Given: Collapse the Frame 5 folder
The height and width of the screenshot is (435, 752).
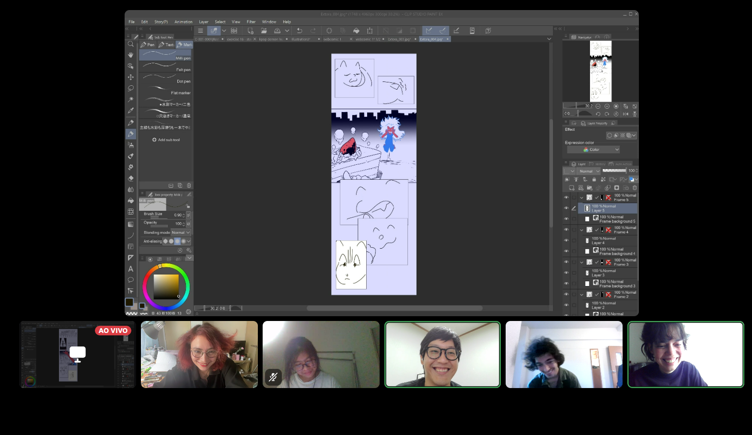Looking at the screenshot, I should pyautogui.click(x=582, y=197).
